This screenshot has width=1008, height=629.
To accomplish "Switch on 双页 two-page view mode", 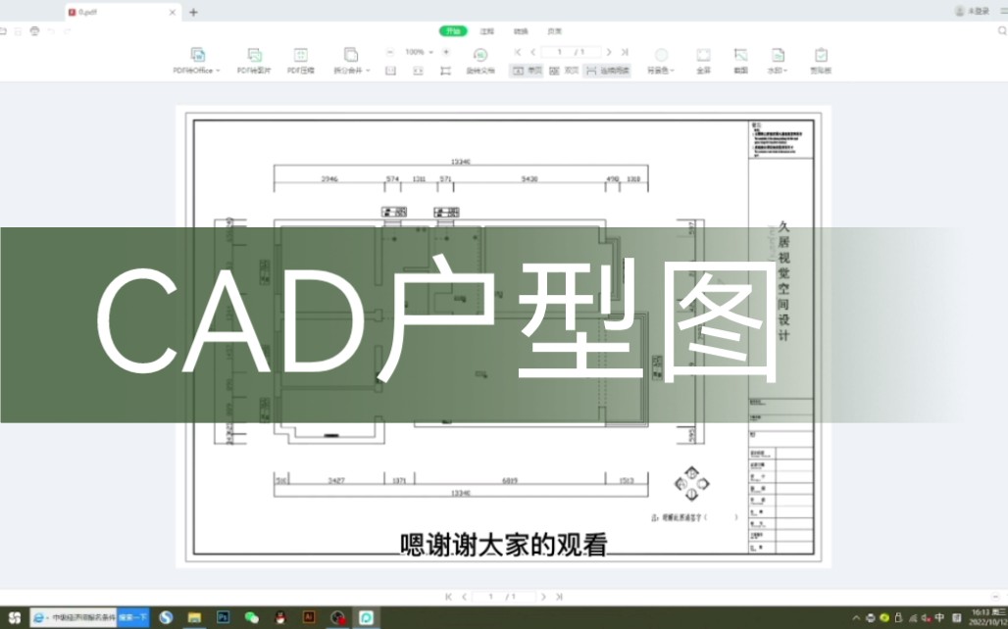I will click(x=567, y=71).
